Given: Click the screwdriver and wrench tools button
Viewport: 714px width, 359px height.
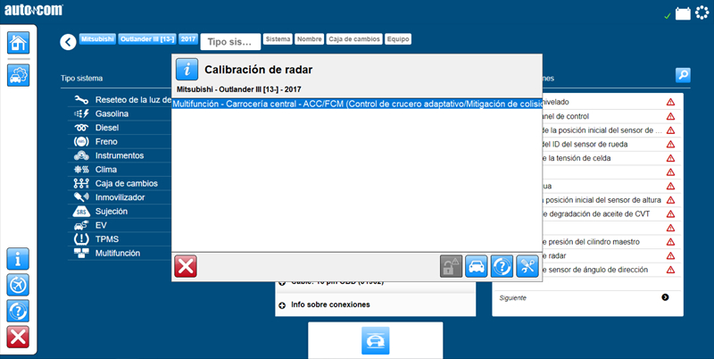Looking at the screenshot, I should (x=527, y=266).
